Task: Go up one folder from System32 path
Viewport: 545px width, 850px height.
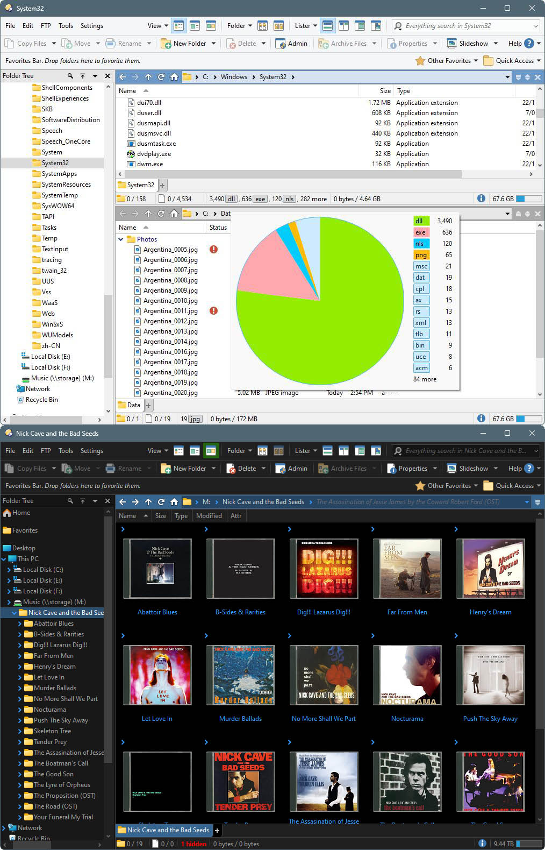Action: tap(148, 77)
